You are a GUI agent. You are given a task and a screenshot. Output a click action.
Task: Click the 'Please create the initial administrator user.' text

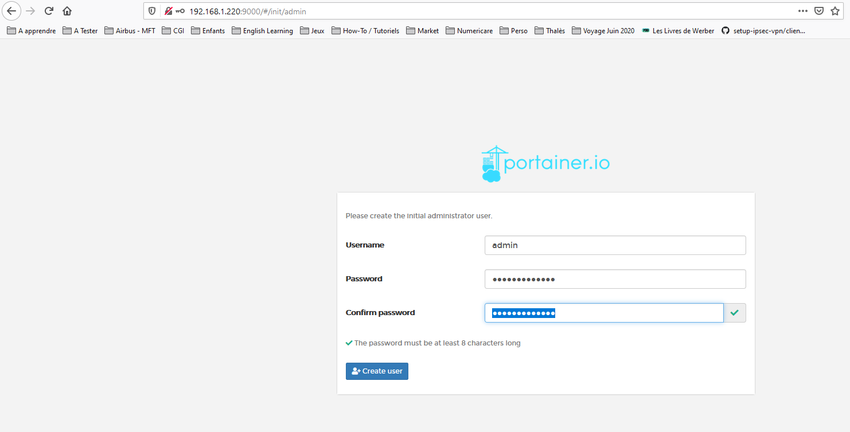pos(419,216)
